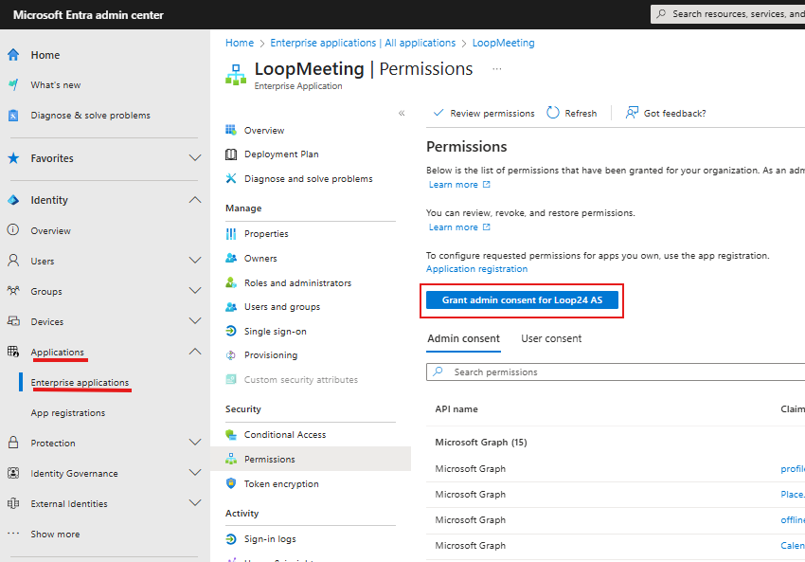Viewport: 805px width, 562px height.
Task: Click the Identity Overview info icon
Action: point(13,230)
